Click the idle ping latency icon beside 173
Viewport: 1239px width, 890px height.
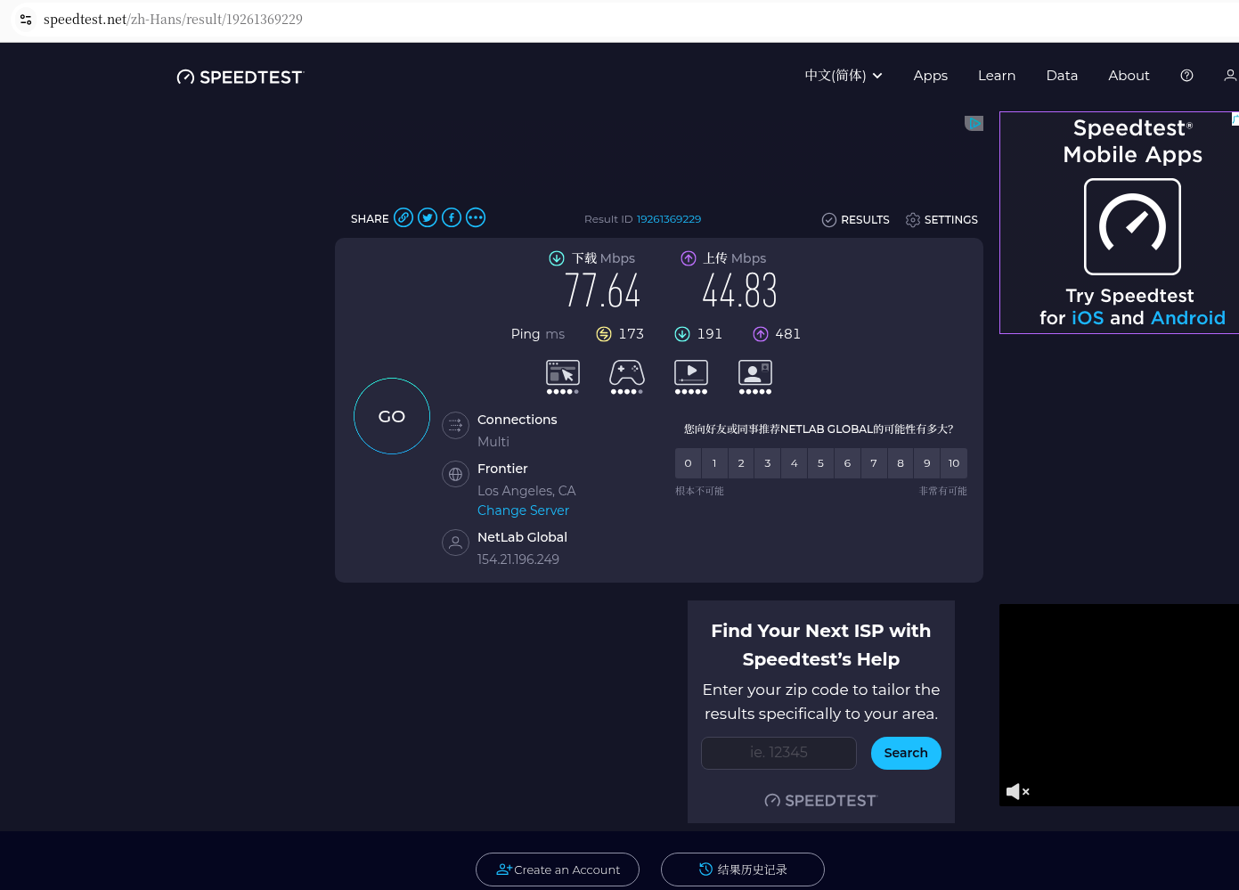[x=604, y=334]
